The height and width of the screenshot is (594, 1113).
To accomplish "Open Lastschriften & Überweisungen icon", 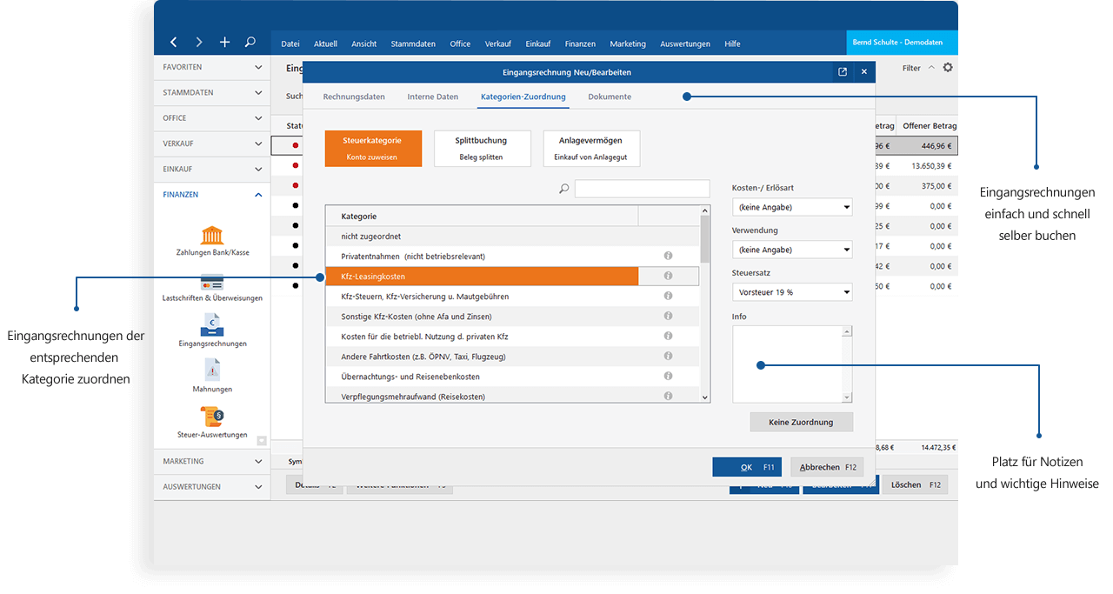I will click(x=212, y=283).
